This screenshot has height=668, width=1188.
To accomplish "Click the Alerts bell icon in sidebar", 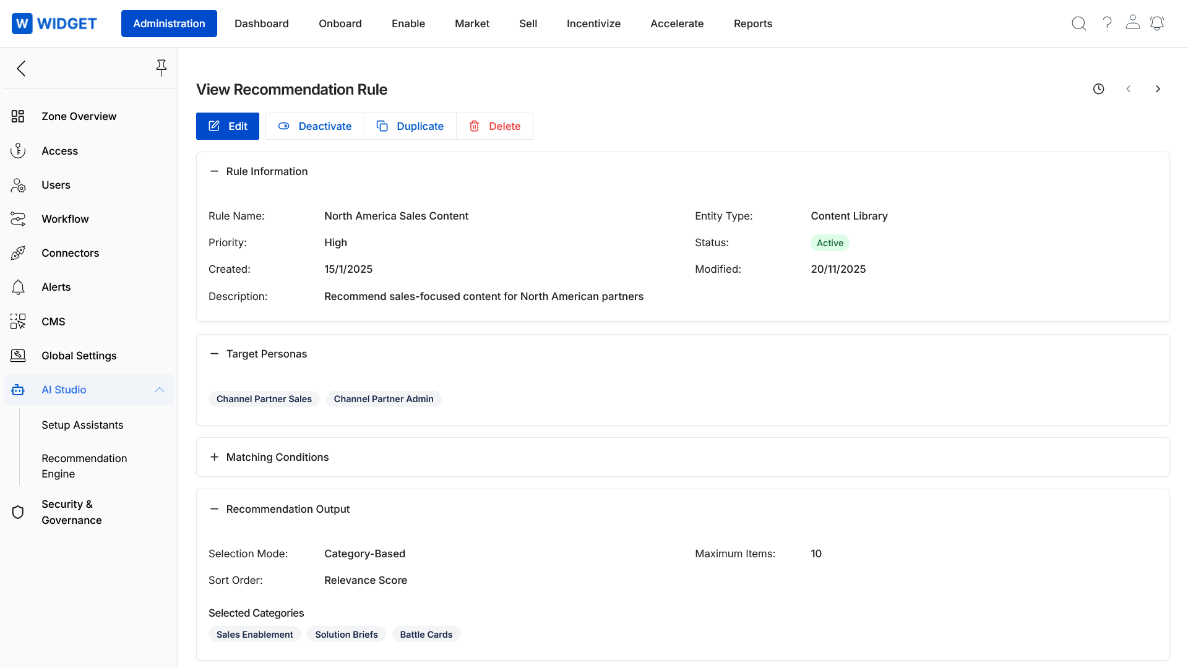I will coord(18,287).
